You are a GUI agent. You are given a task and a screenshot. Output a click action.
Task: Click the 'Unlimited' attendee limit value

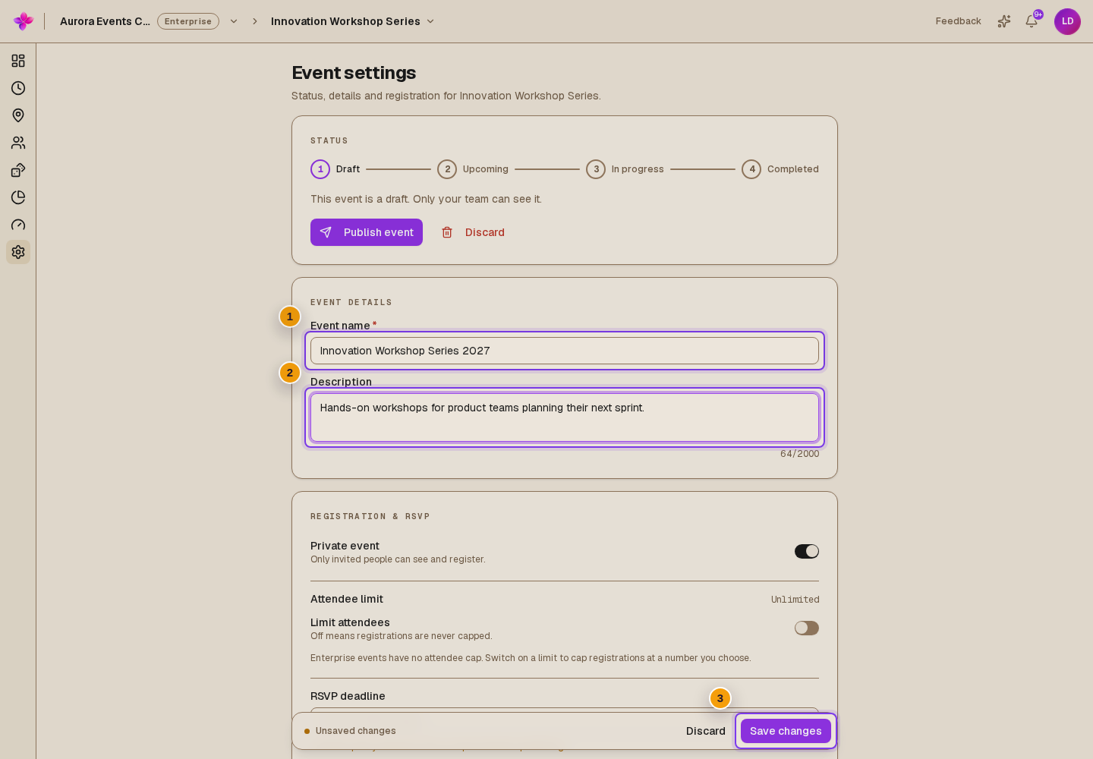tap(795, 600)
